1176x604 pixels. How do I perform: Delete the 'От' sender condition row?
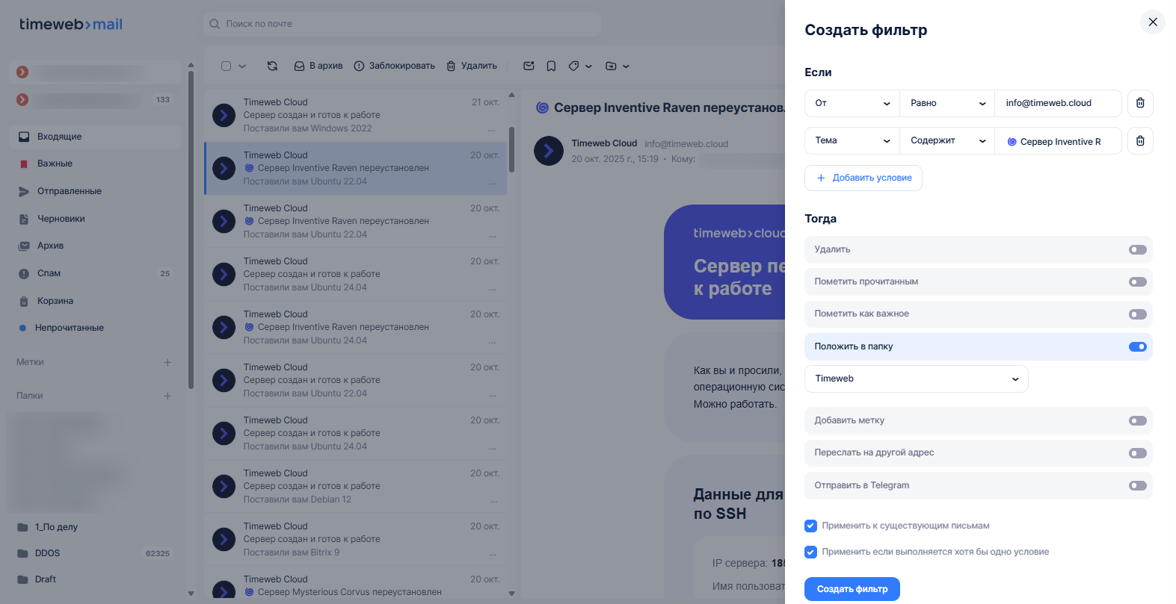coord(1139,103)
